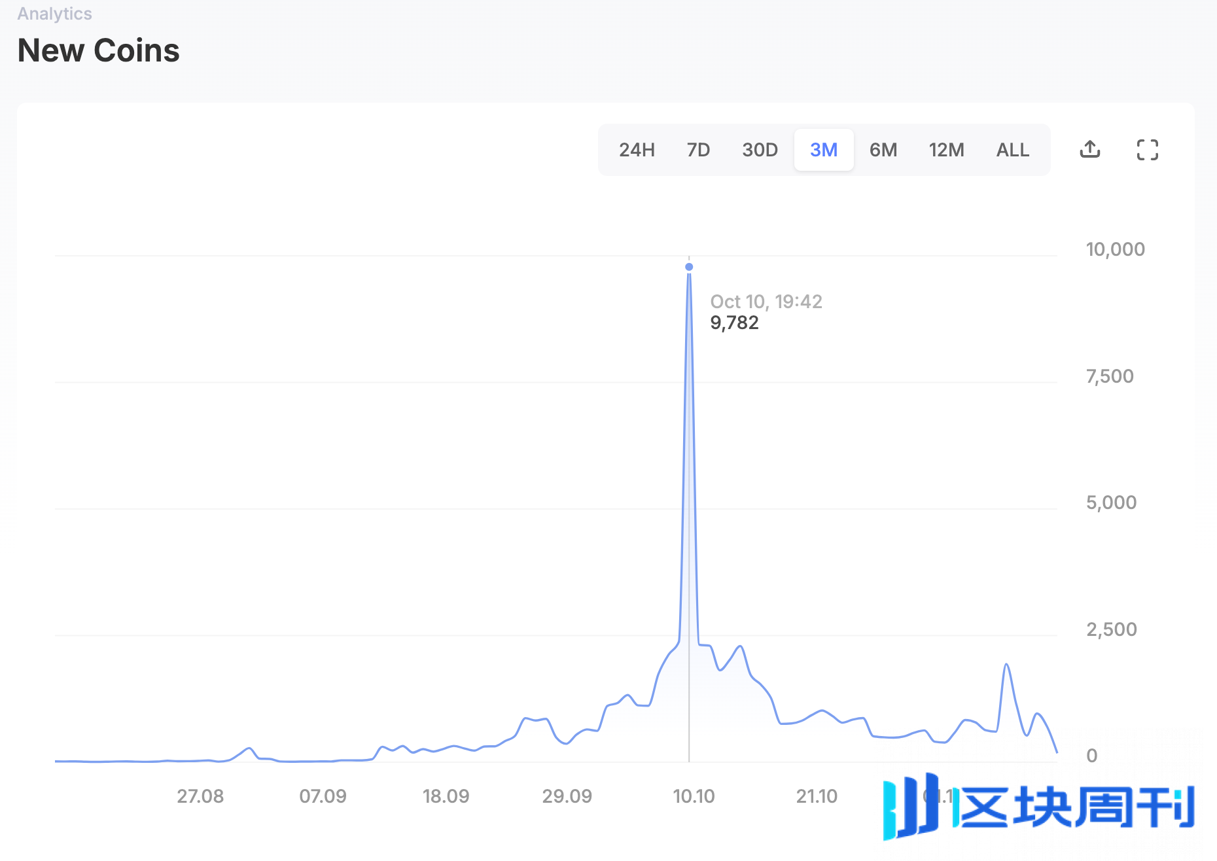Click the 07.09 x-axis date label
1217x861 pixels.
click(x=323, y=796)
